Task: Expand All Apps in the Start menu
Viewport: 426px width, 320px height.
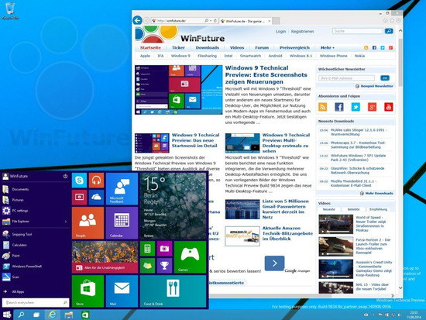Action: tap(18, 292)
